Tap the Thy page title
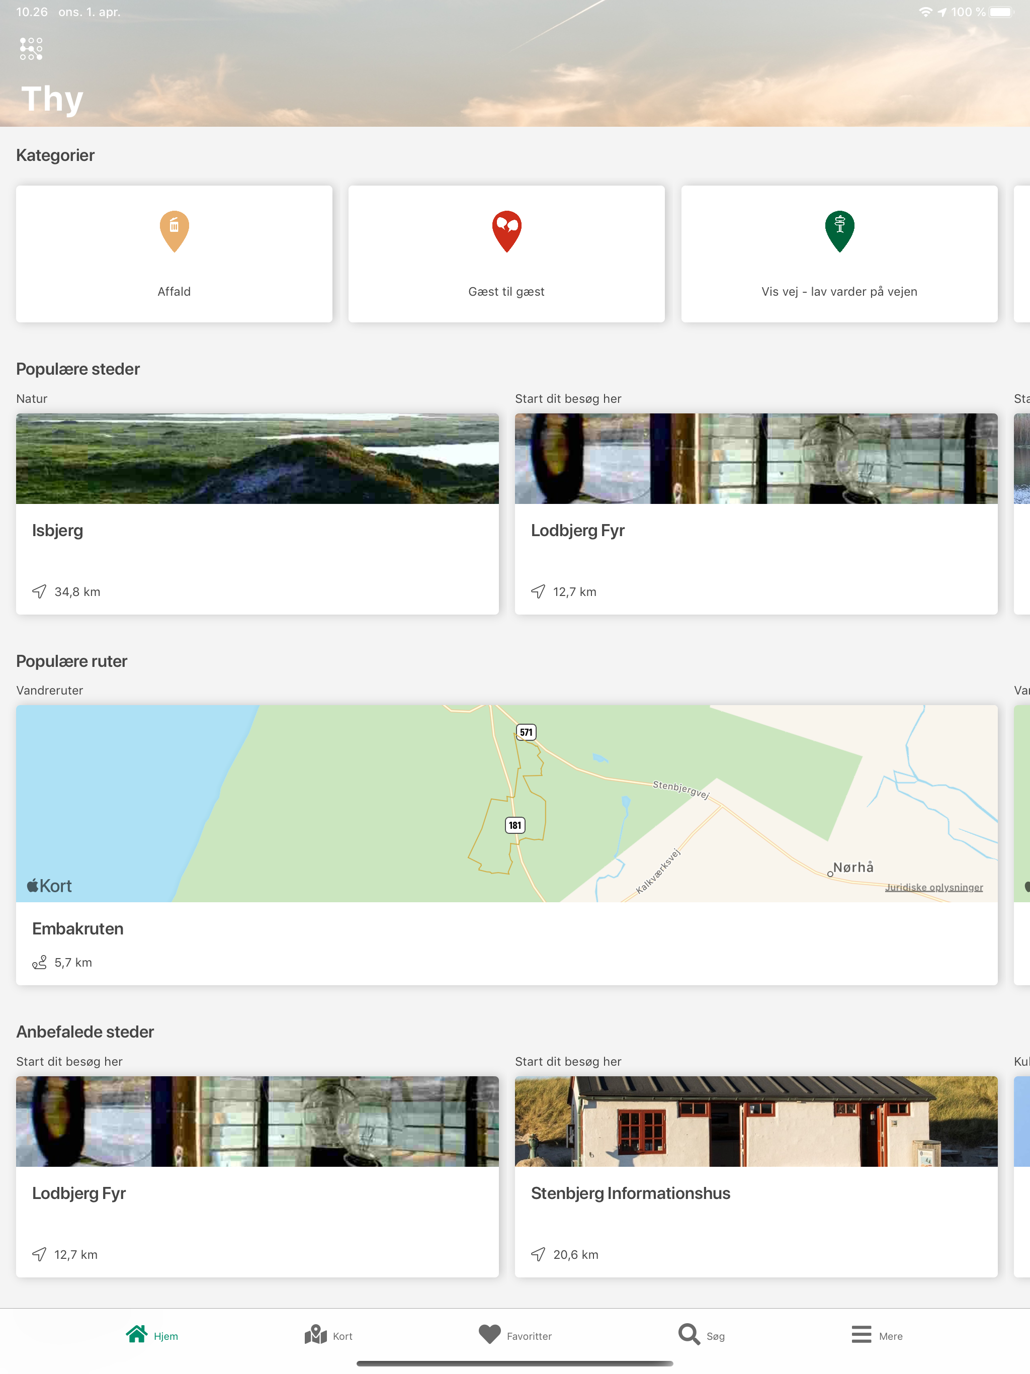Image resolution: width=1030 pixels, height=1374 pixels. [x=52, y=100]
